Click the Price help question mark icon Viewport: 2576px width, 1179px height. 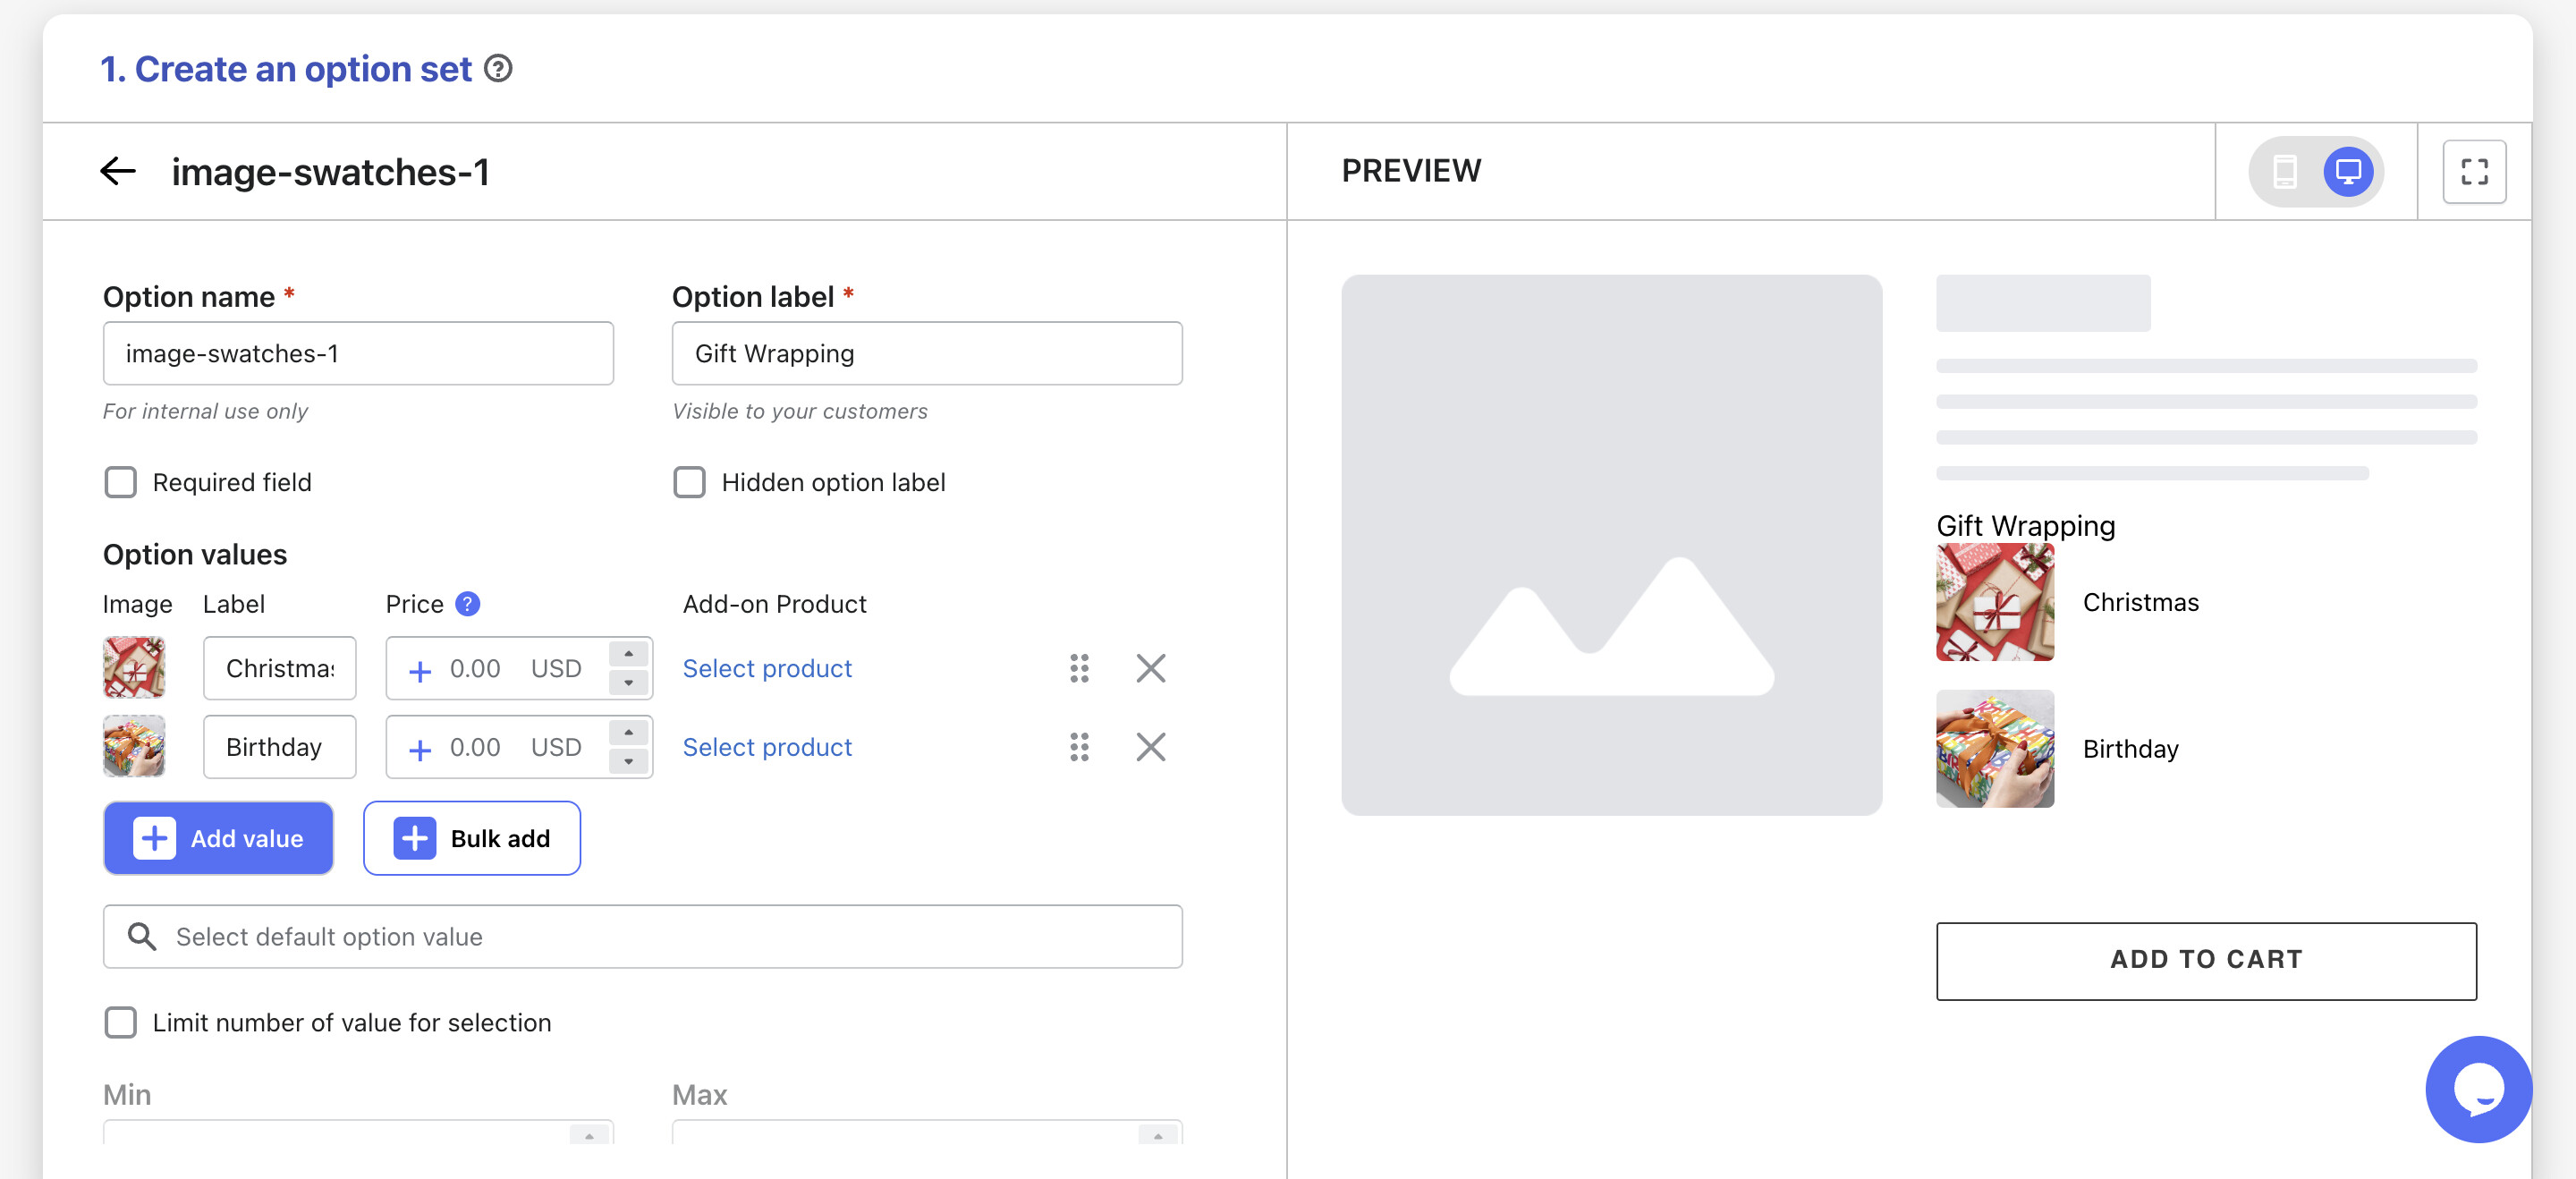click(x=467, y=604)
